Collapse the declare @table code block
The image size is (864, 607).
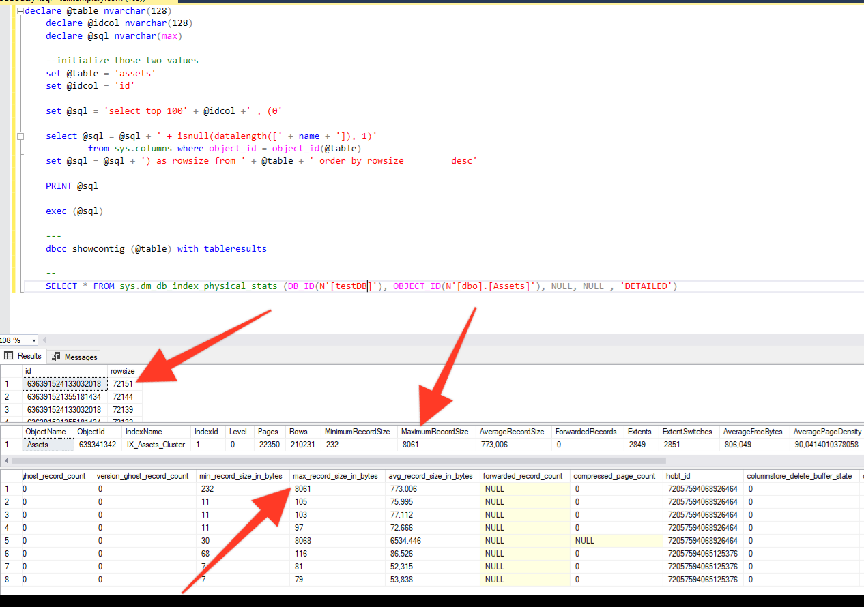click(x=19, y=12)
